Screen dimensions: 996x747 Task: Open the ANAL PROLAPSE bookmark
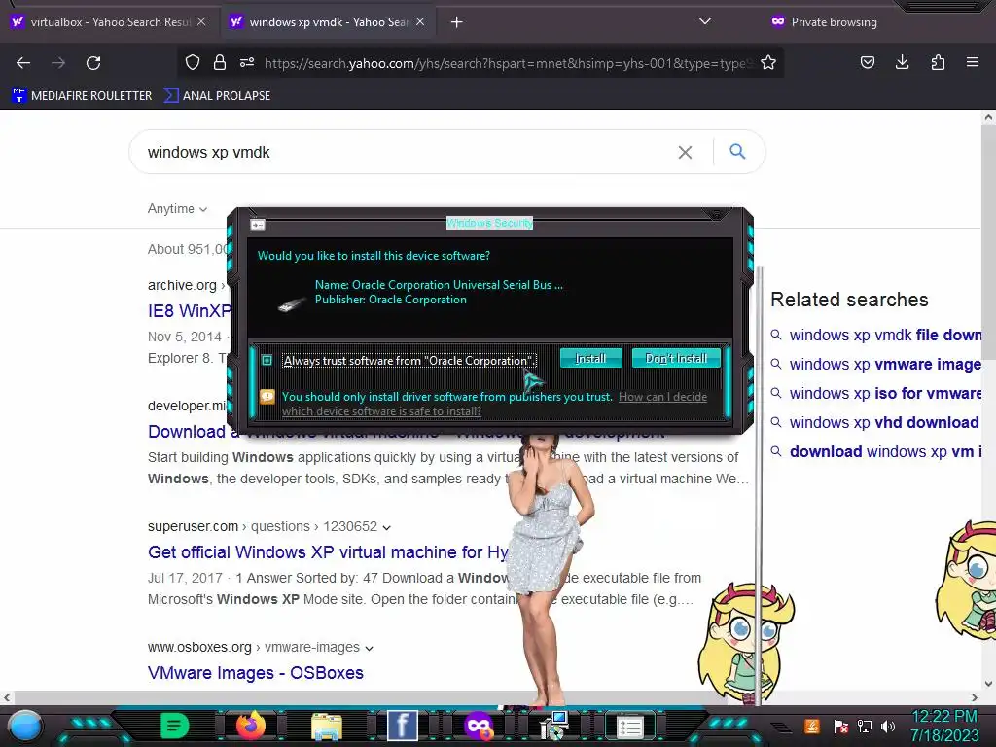[x=217, y=96]
